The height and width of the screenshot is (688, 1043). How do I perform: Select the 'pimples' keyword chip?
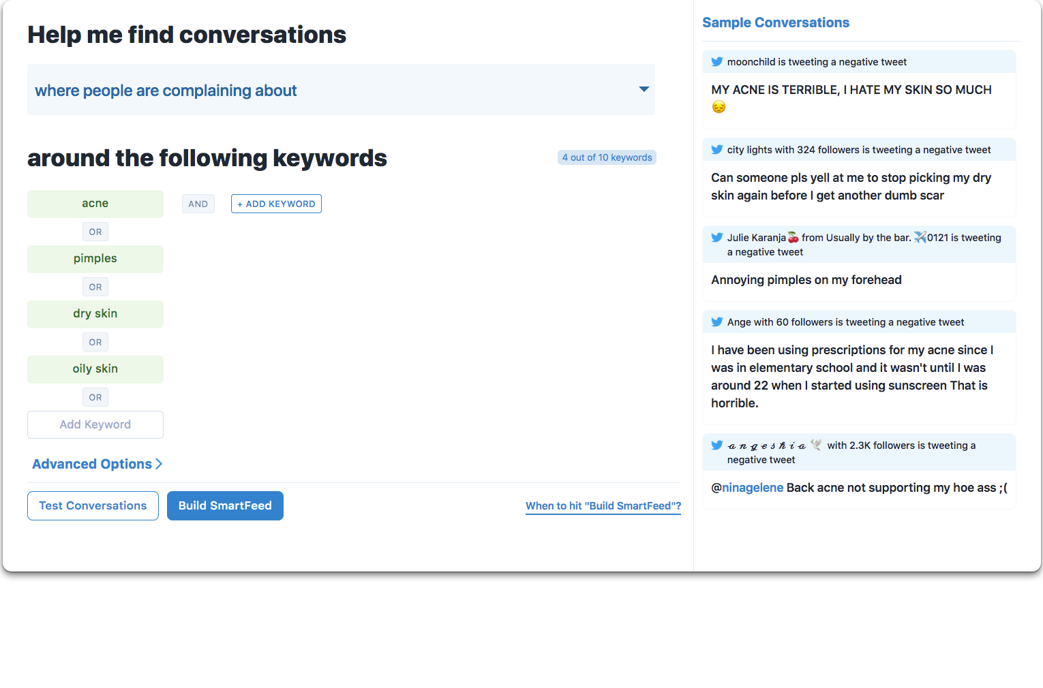95,259
